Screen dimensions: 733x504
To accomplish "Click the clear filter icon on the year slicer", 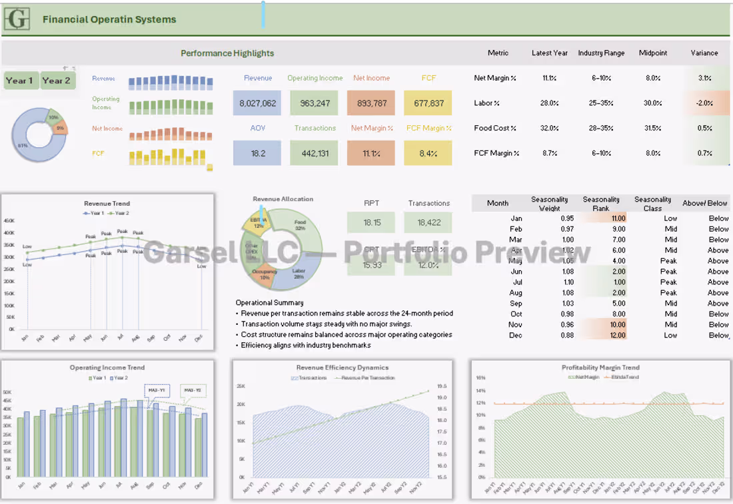I will click(x=73, y=68).
